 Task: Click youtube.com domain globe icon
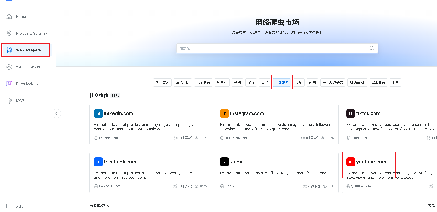pyautogui.click(x=348, y=186)
